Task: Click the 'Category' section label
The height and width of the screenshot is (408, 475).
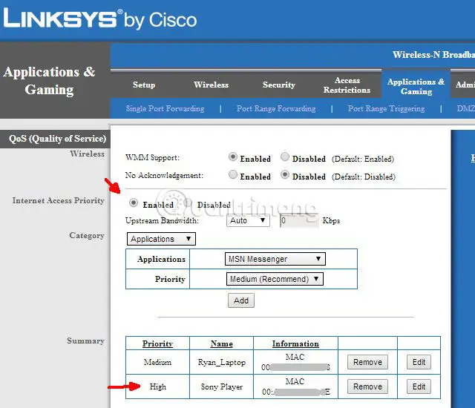Action: point(87,235)
